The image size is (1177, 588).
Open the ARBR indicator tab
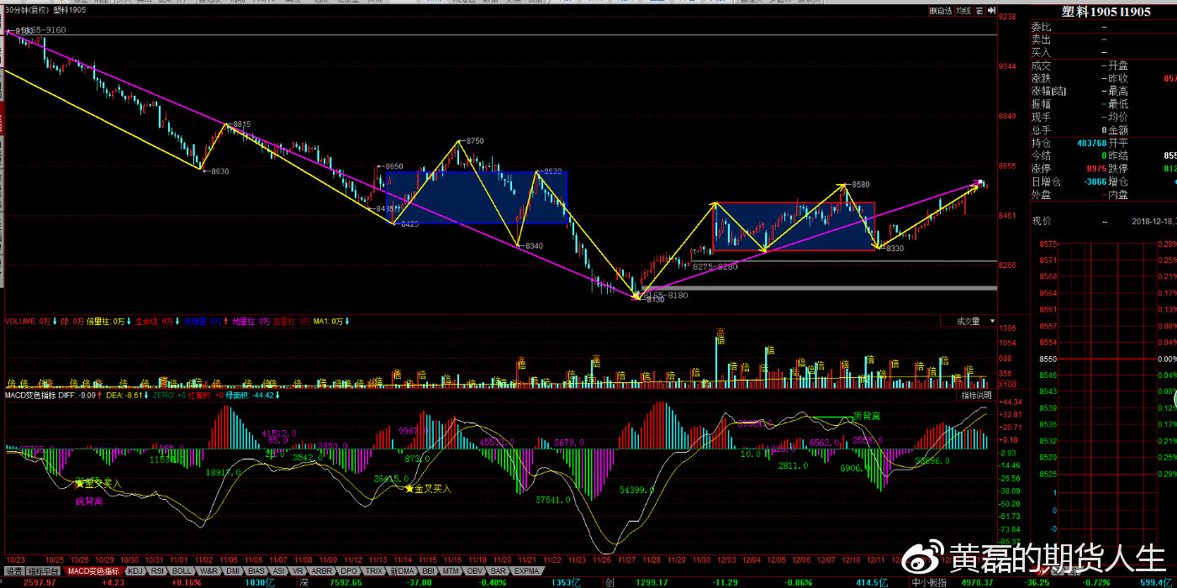tap(322, 570)
